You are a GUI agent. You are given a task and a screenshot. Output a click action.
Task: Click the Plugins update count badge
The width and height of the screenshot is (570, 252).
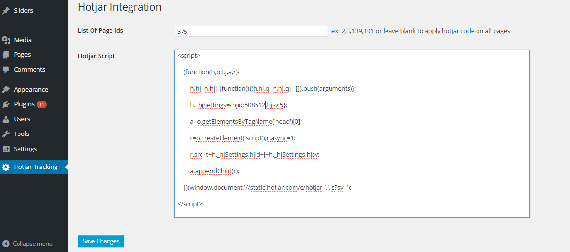(42, 104)
